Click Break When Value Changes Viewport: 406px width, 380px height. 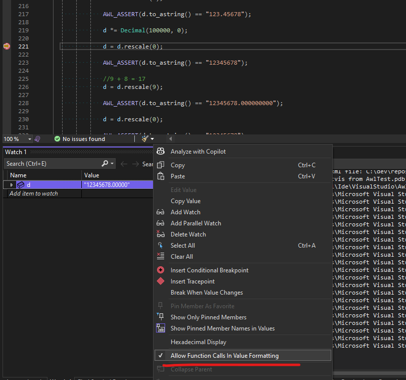tap(207, 293)
